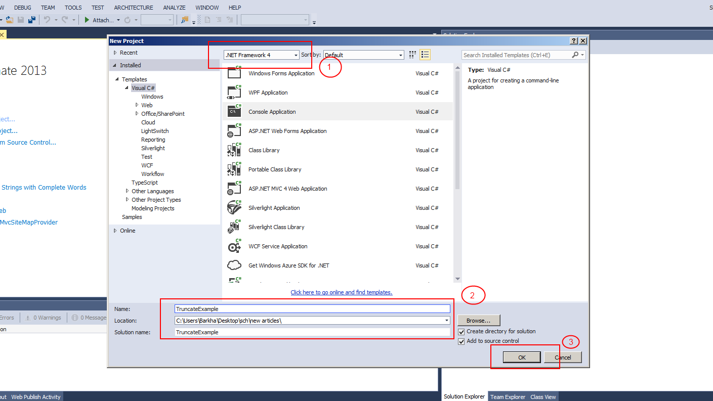Collapse the Installed section
This screenshot has height=401, width=713.
coord(115,65)
